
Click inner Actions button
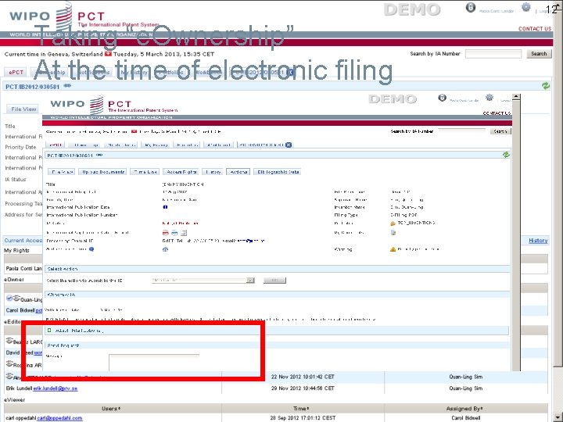tap(238, 172)
